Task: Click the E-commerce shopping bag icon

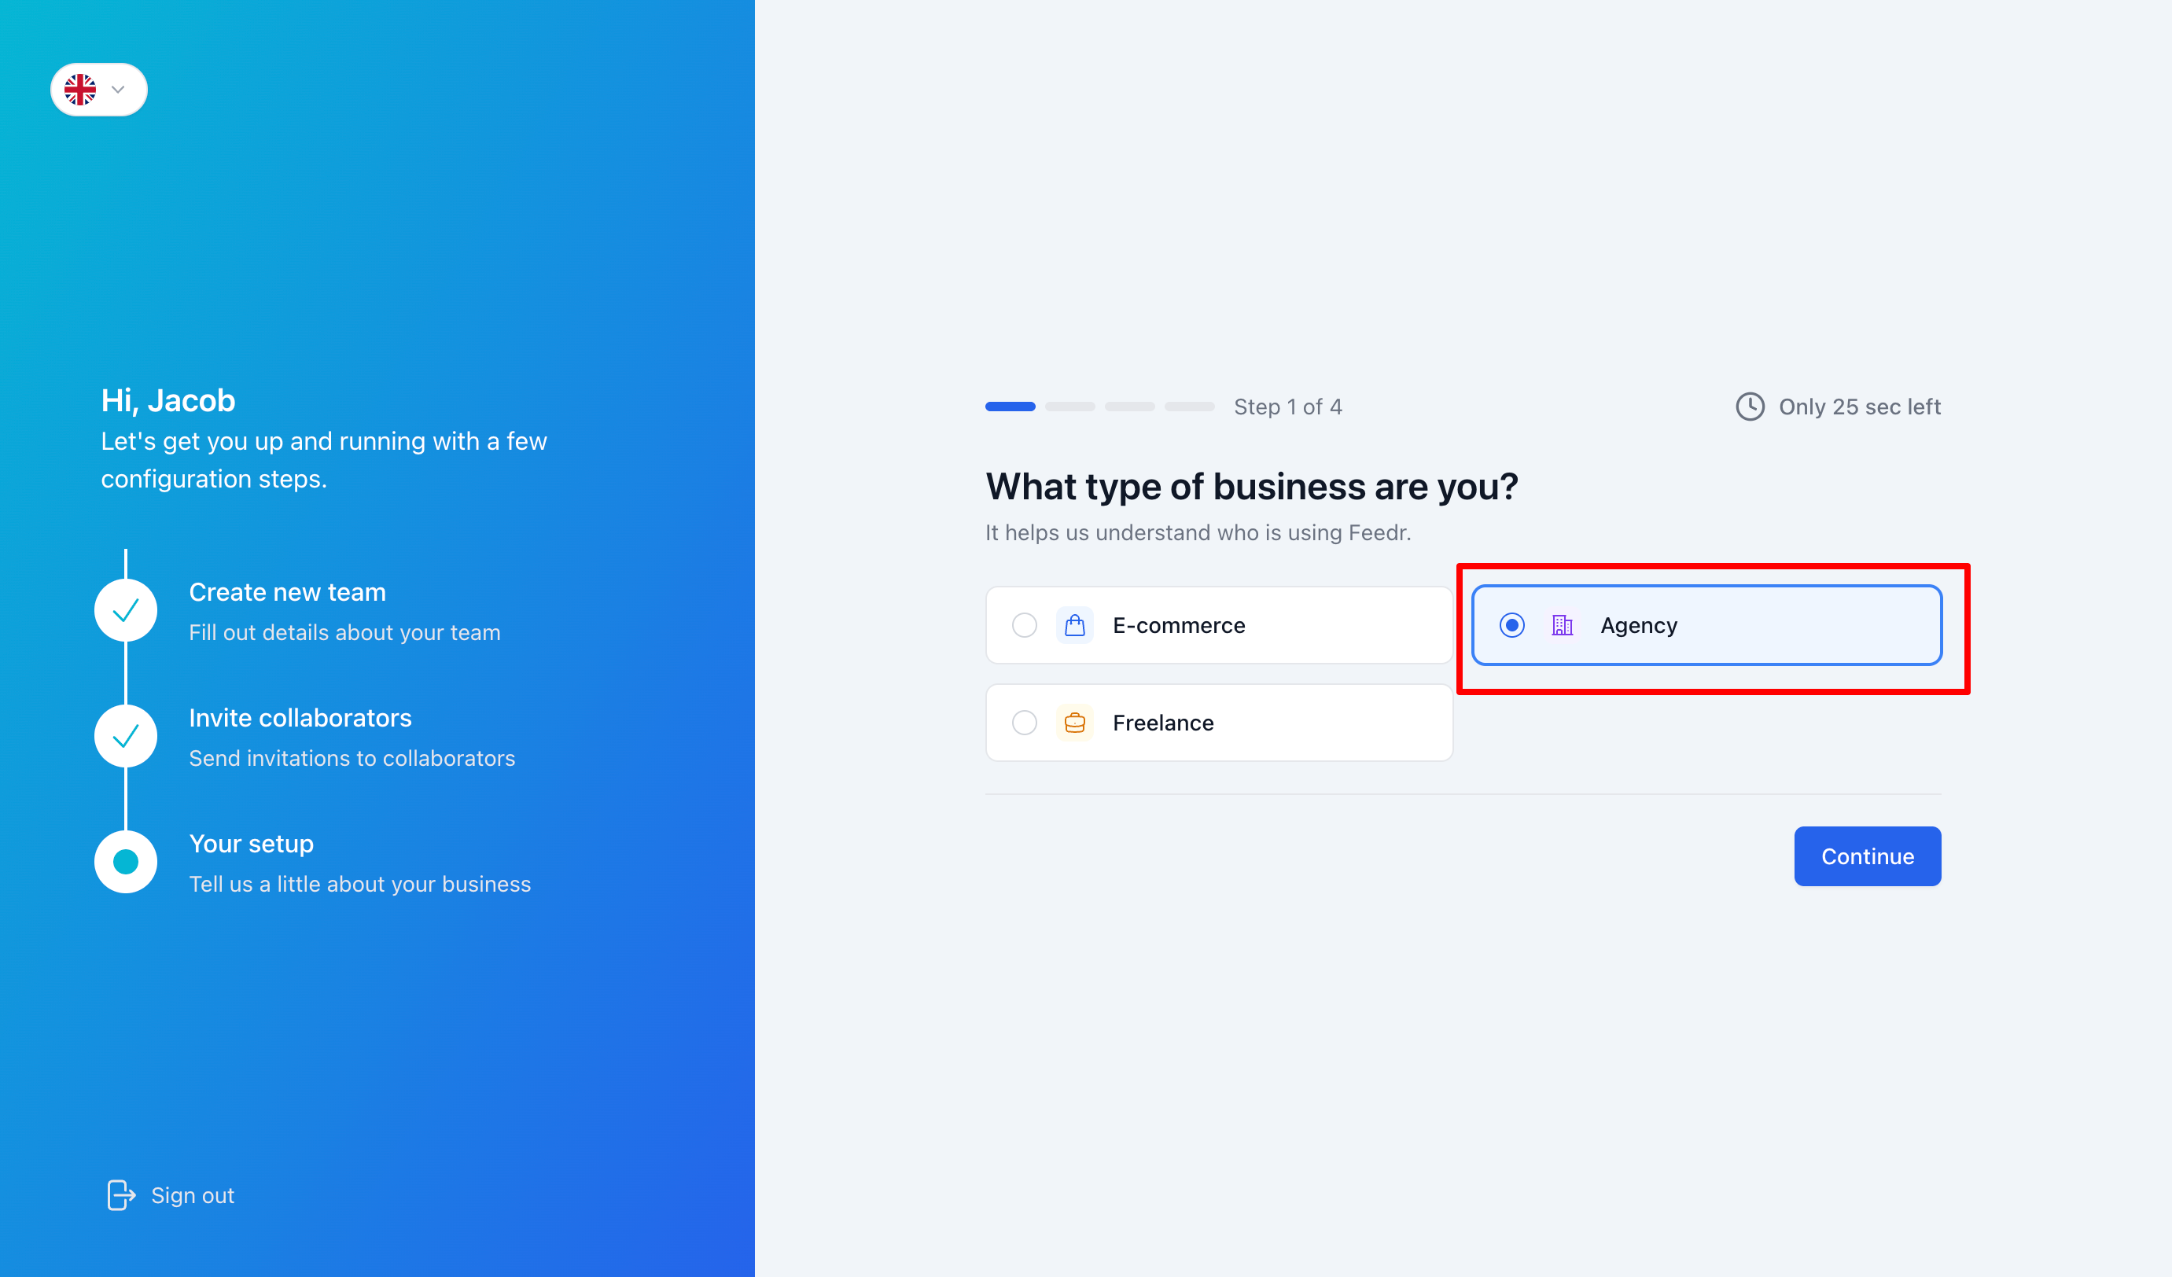Action: [1074, 624]
